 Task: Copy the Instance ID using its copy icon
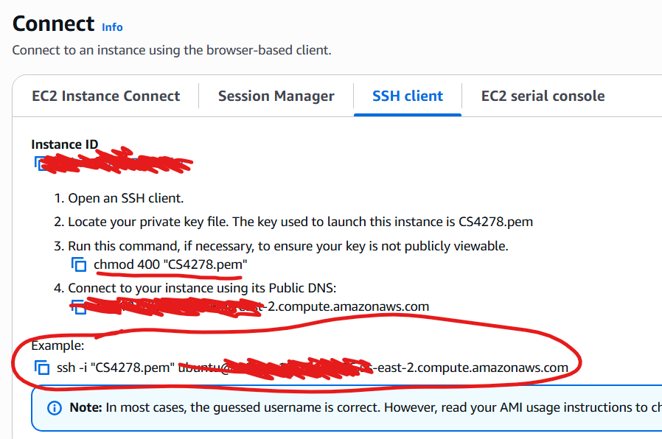[40, 163]
